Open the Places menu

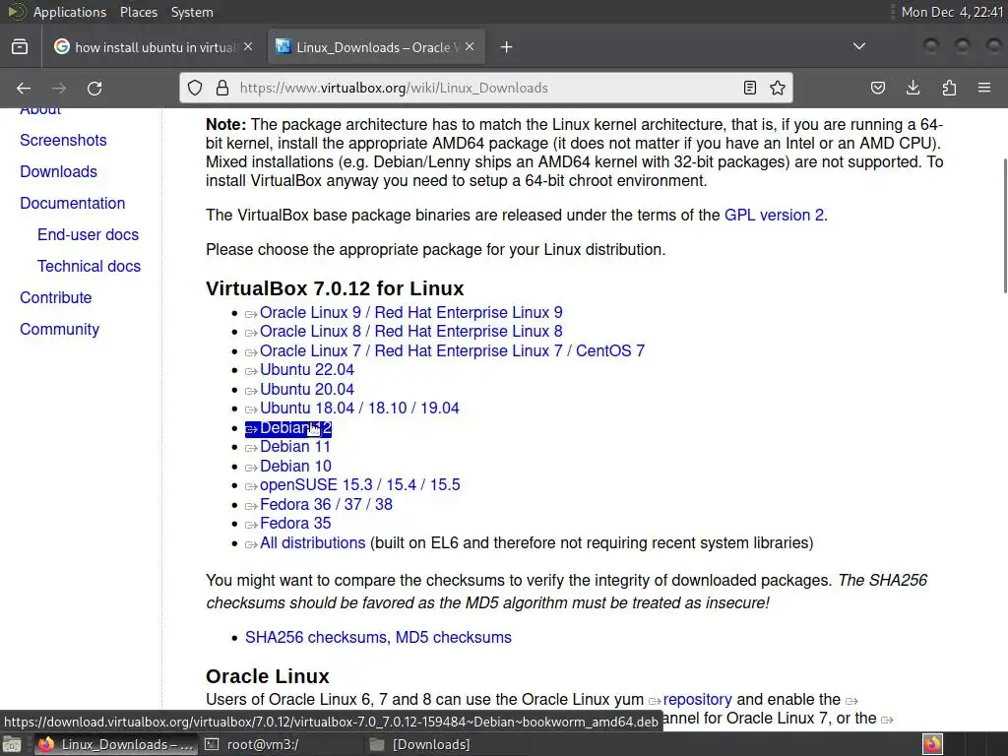coord(138,12)
